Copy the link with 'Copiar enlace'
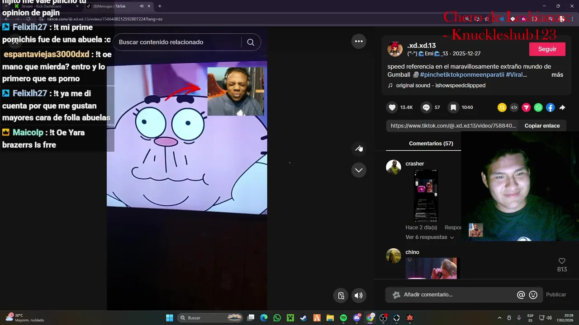The height and width of the screenshot is (325, 579). click(x=542, y=125)
